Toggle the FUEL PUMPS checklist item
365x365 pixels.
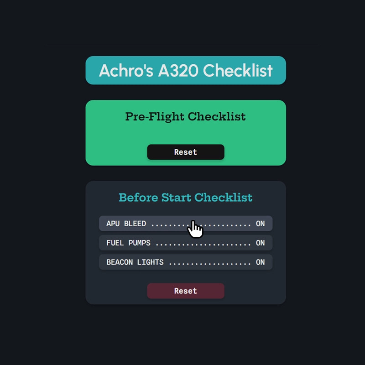(x=186, y=243)
